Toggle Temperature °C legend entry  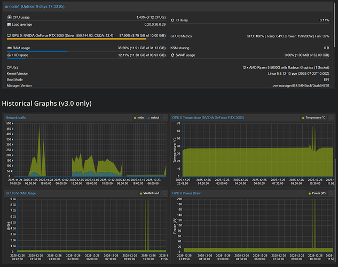coord(313,117)
